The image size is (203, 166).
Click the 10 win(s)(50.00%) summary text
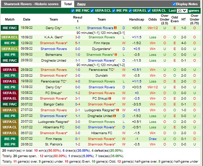click(x=48, y=151)
